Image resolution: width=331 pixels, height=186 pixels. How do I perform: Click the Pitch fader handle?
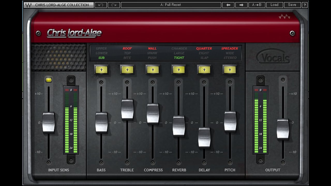pos(230,121)
